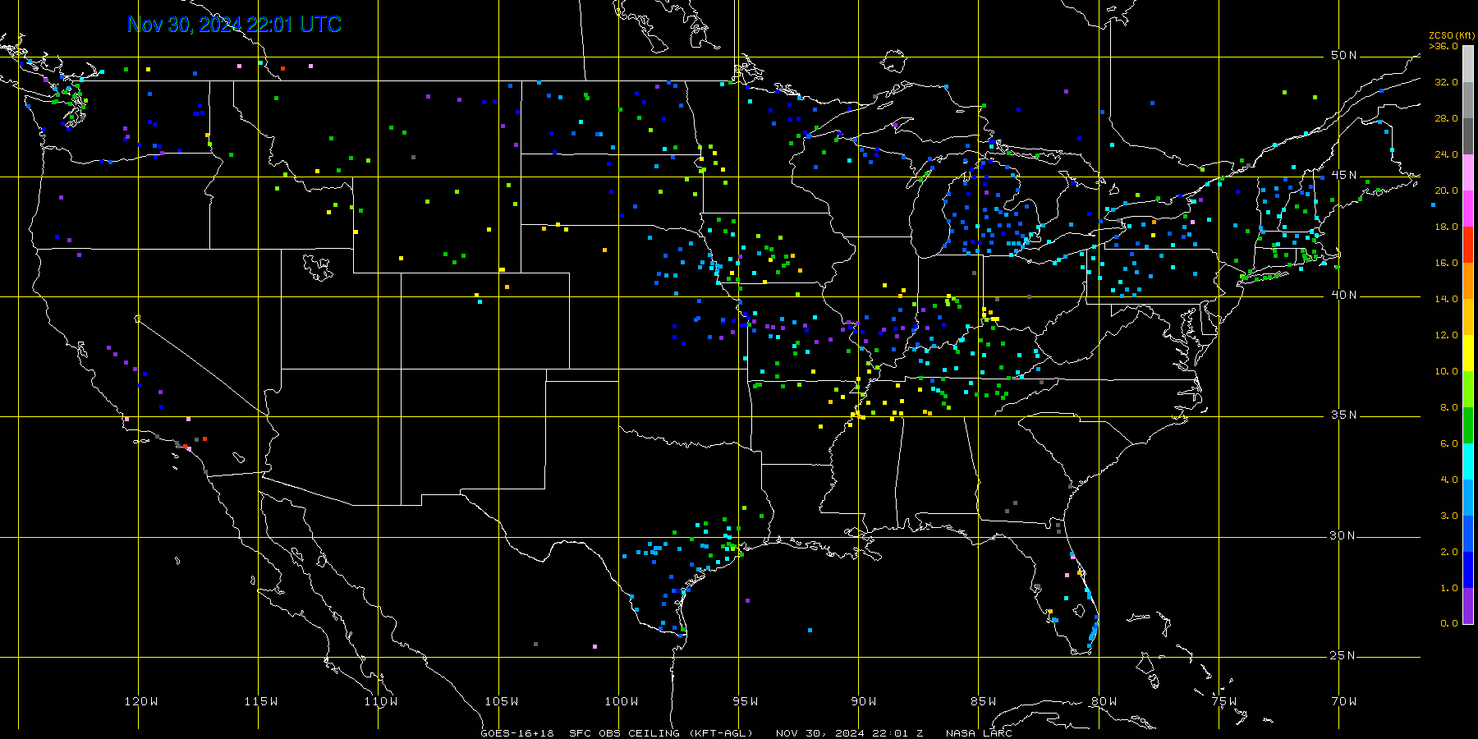Click the '4.0' legend value
This screenshot has width=1478, height=739.
coord(1449,480)
